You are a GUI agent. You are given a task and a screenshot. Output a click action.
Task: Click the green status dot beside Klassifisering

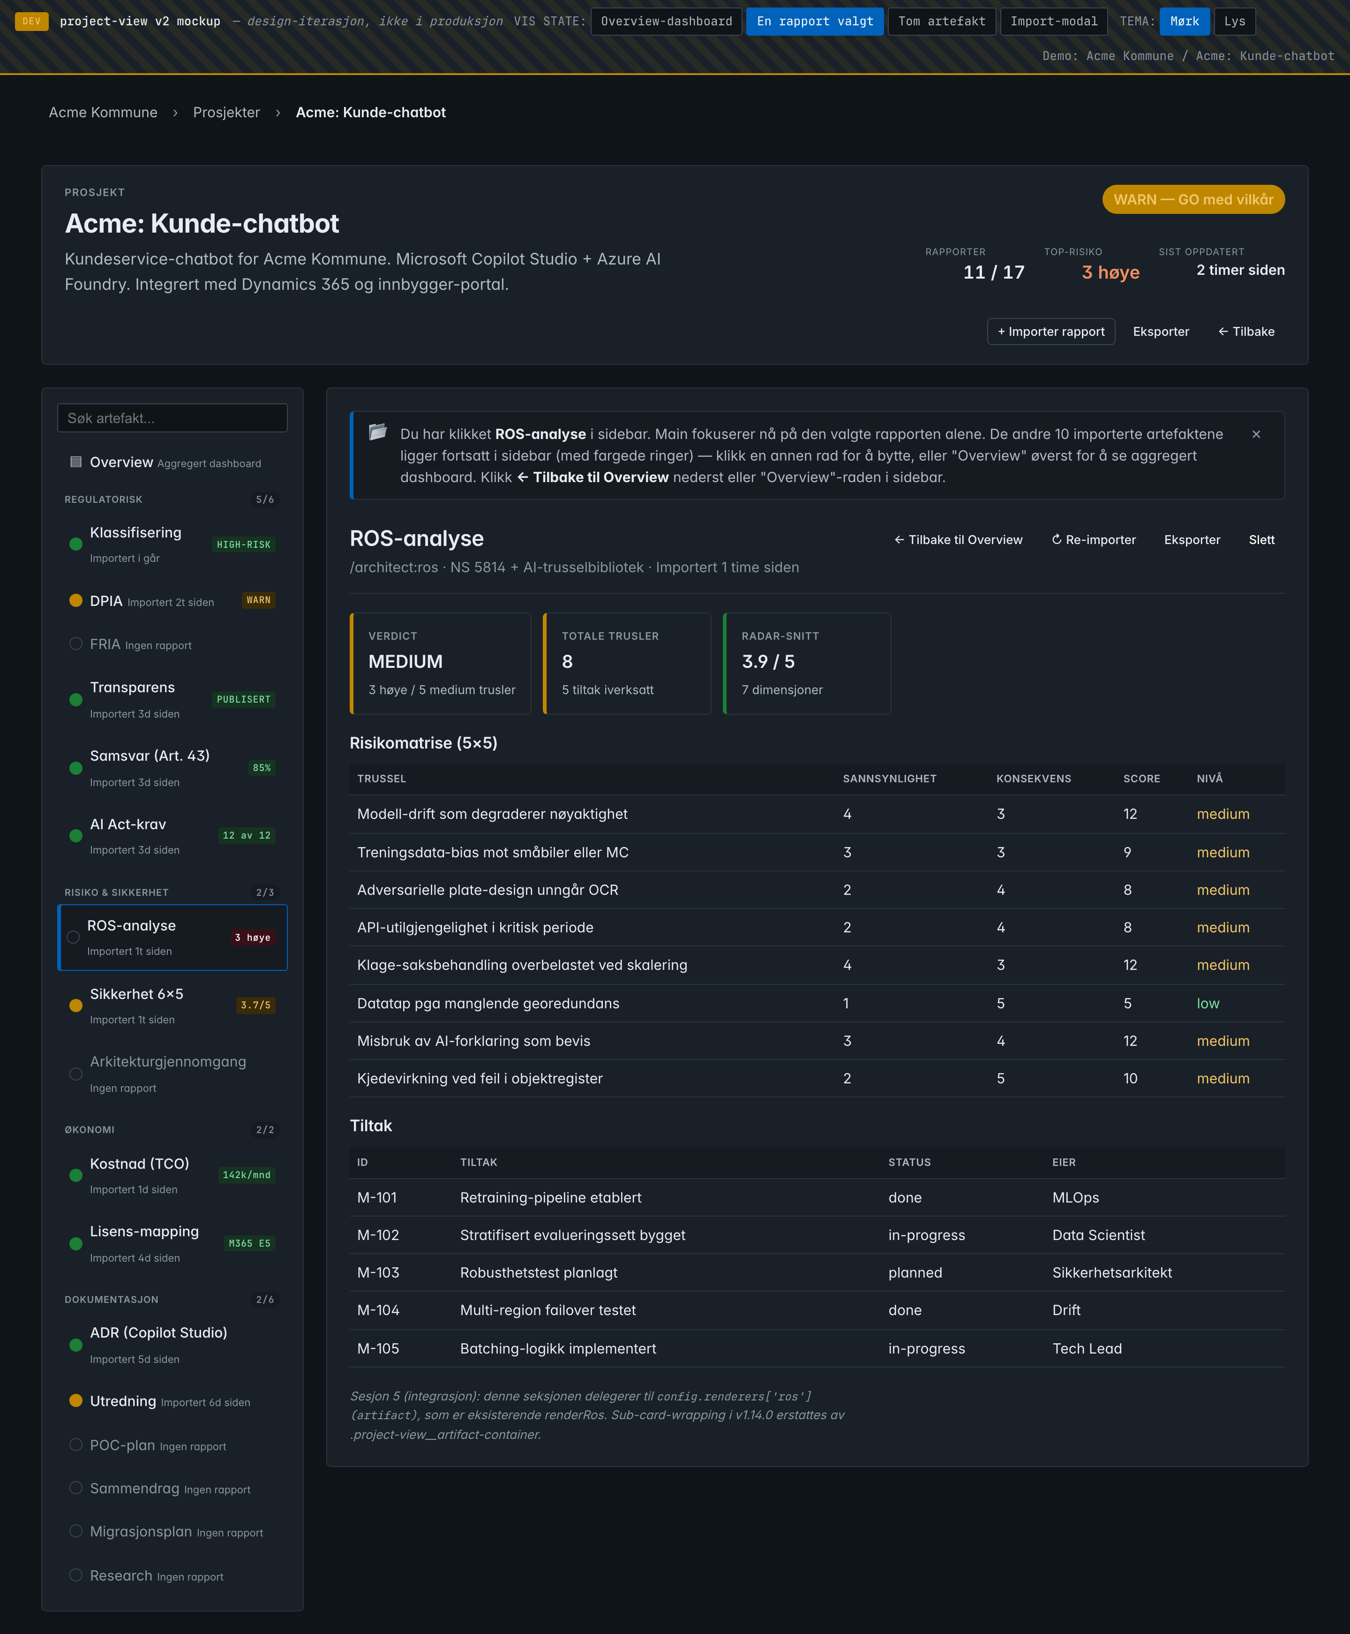pyautogui.click(x=75, y=544)
